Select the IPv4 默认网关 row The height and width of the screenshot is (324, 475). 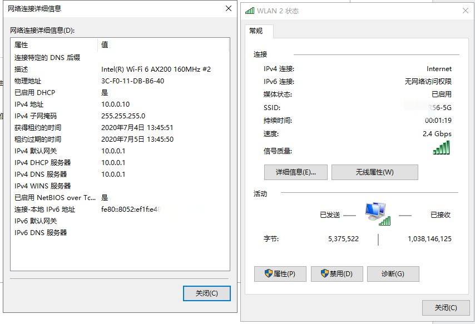click(120, 151)
